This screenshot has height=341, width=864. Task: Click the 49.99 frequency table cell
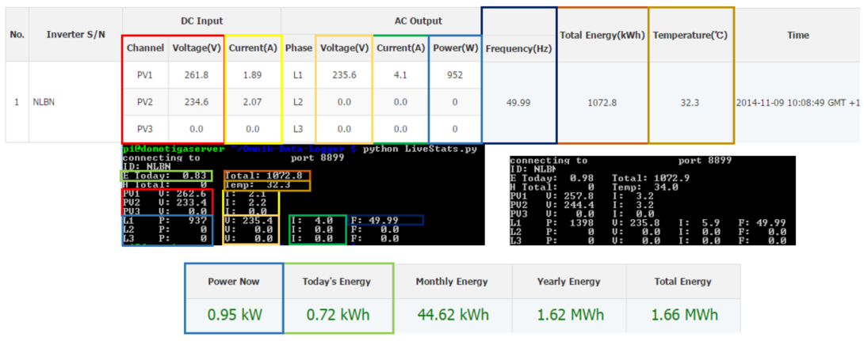(x=518, y=102)
